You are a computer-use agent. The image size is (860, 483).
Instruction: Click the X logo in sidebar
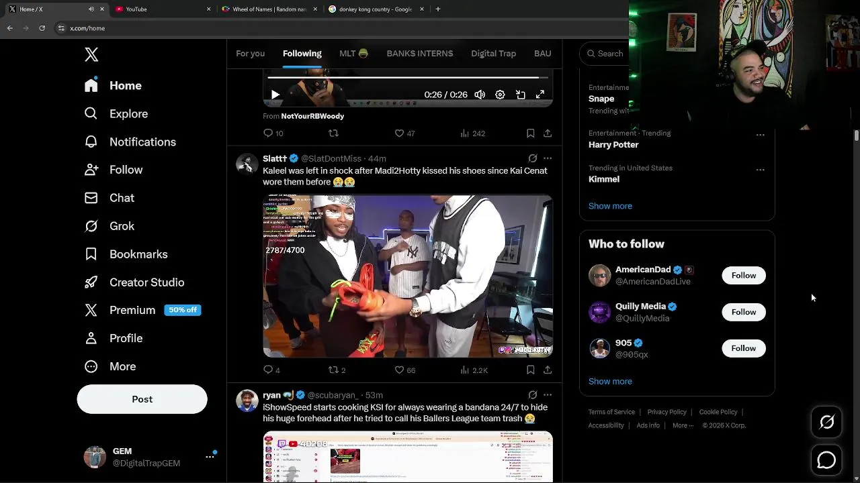pyautogui.click(x=91, y=54)
